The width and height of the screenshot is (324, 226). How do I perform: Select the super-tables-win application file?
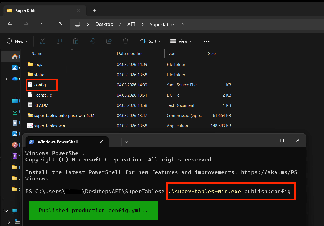coord(49,126)
